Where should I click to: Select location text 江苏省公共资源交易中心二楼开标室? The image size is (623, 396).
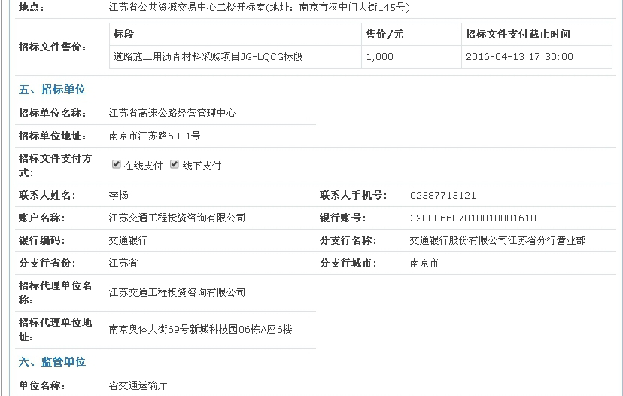(x=187, y=8)
